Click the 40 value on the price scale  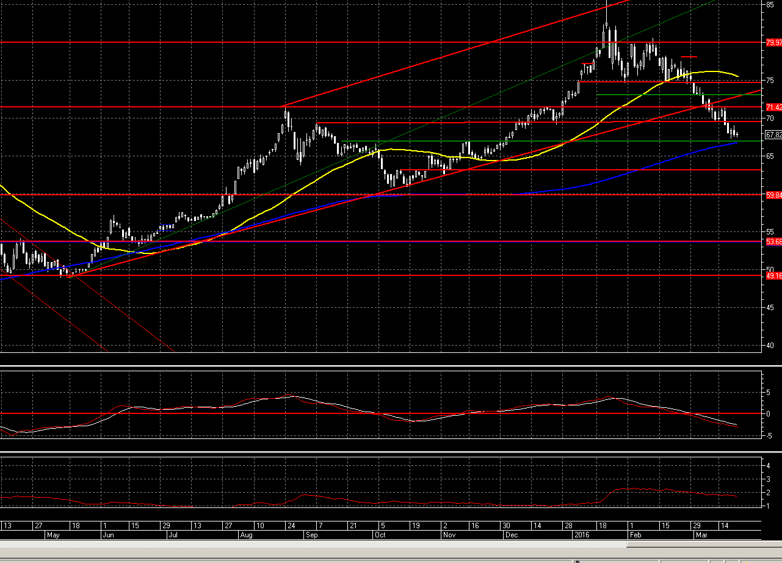point(770,346)
